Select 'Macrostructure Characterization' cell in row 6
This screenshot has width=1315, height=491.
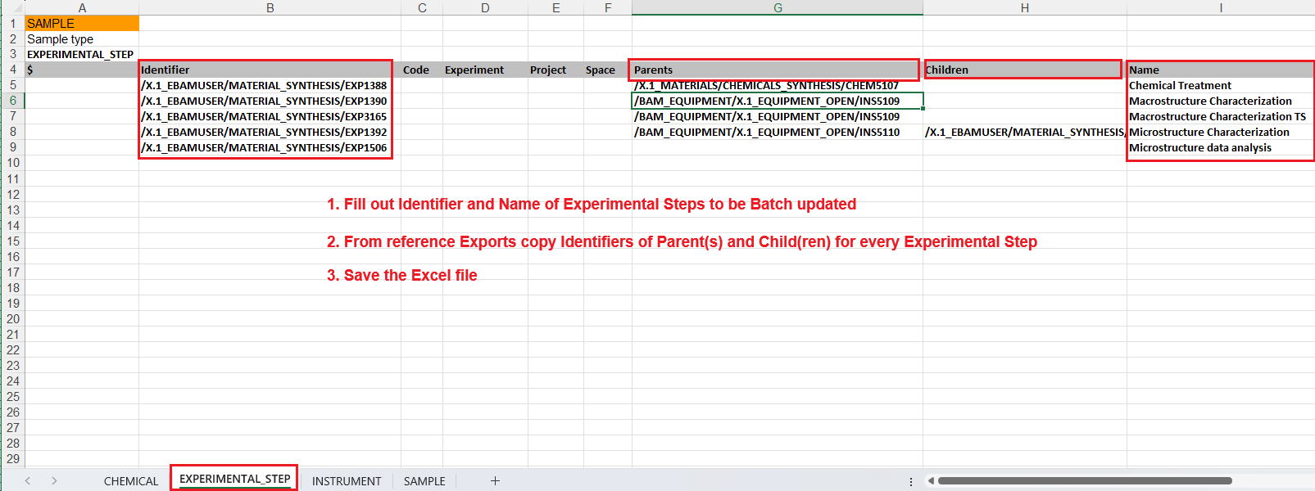[x=1221, y=101]
